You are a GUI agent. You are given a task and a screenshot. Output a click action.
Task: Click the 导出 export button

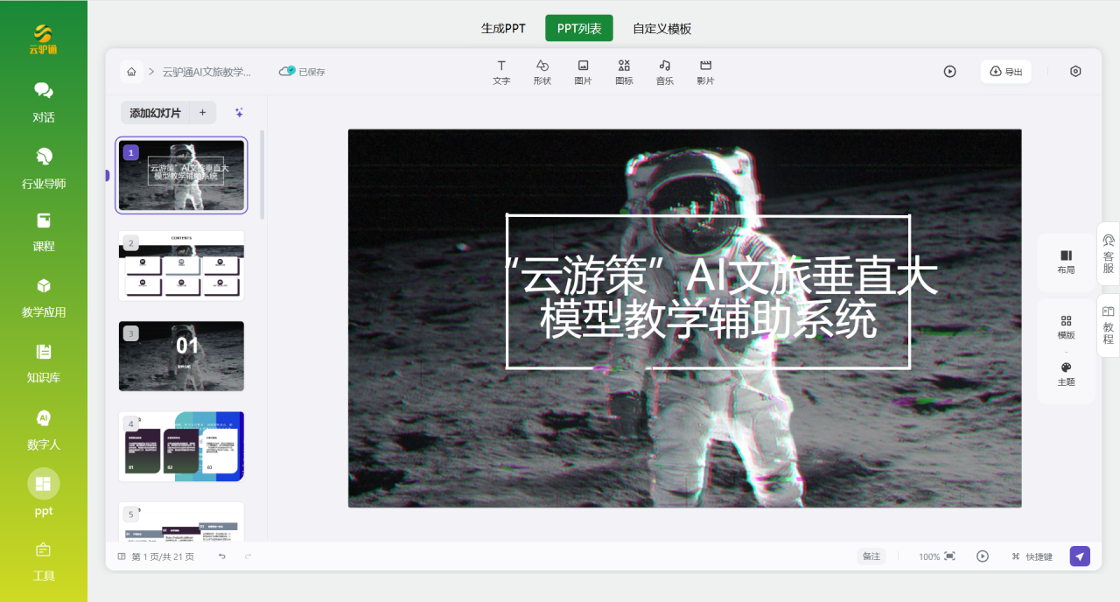pos(1004,71)
